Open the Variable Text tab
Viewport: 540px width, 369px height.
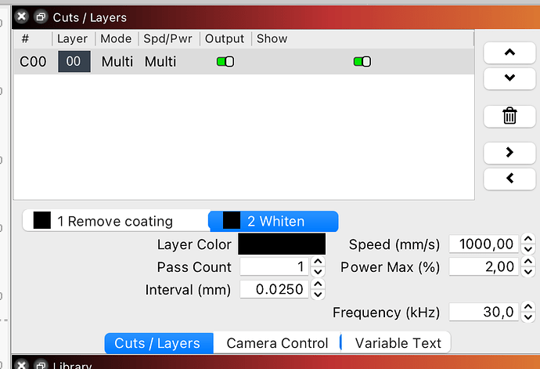point(398,343)
